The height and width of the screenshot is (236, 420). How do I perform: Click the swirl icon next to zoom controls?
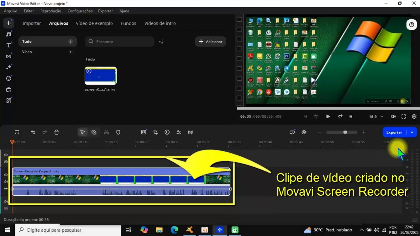coord(304,132)
